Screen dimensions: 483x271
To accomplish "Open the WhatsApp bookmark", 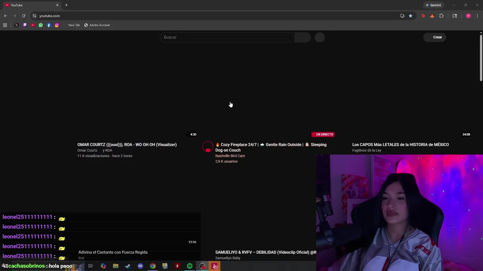I will point(41,25).
